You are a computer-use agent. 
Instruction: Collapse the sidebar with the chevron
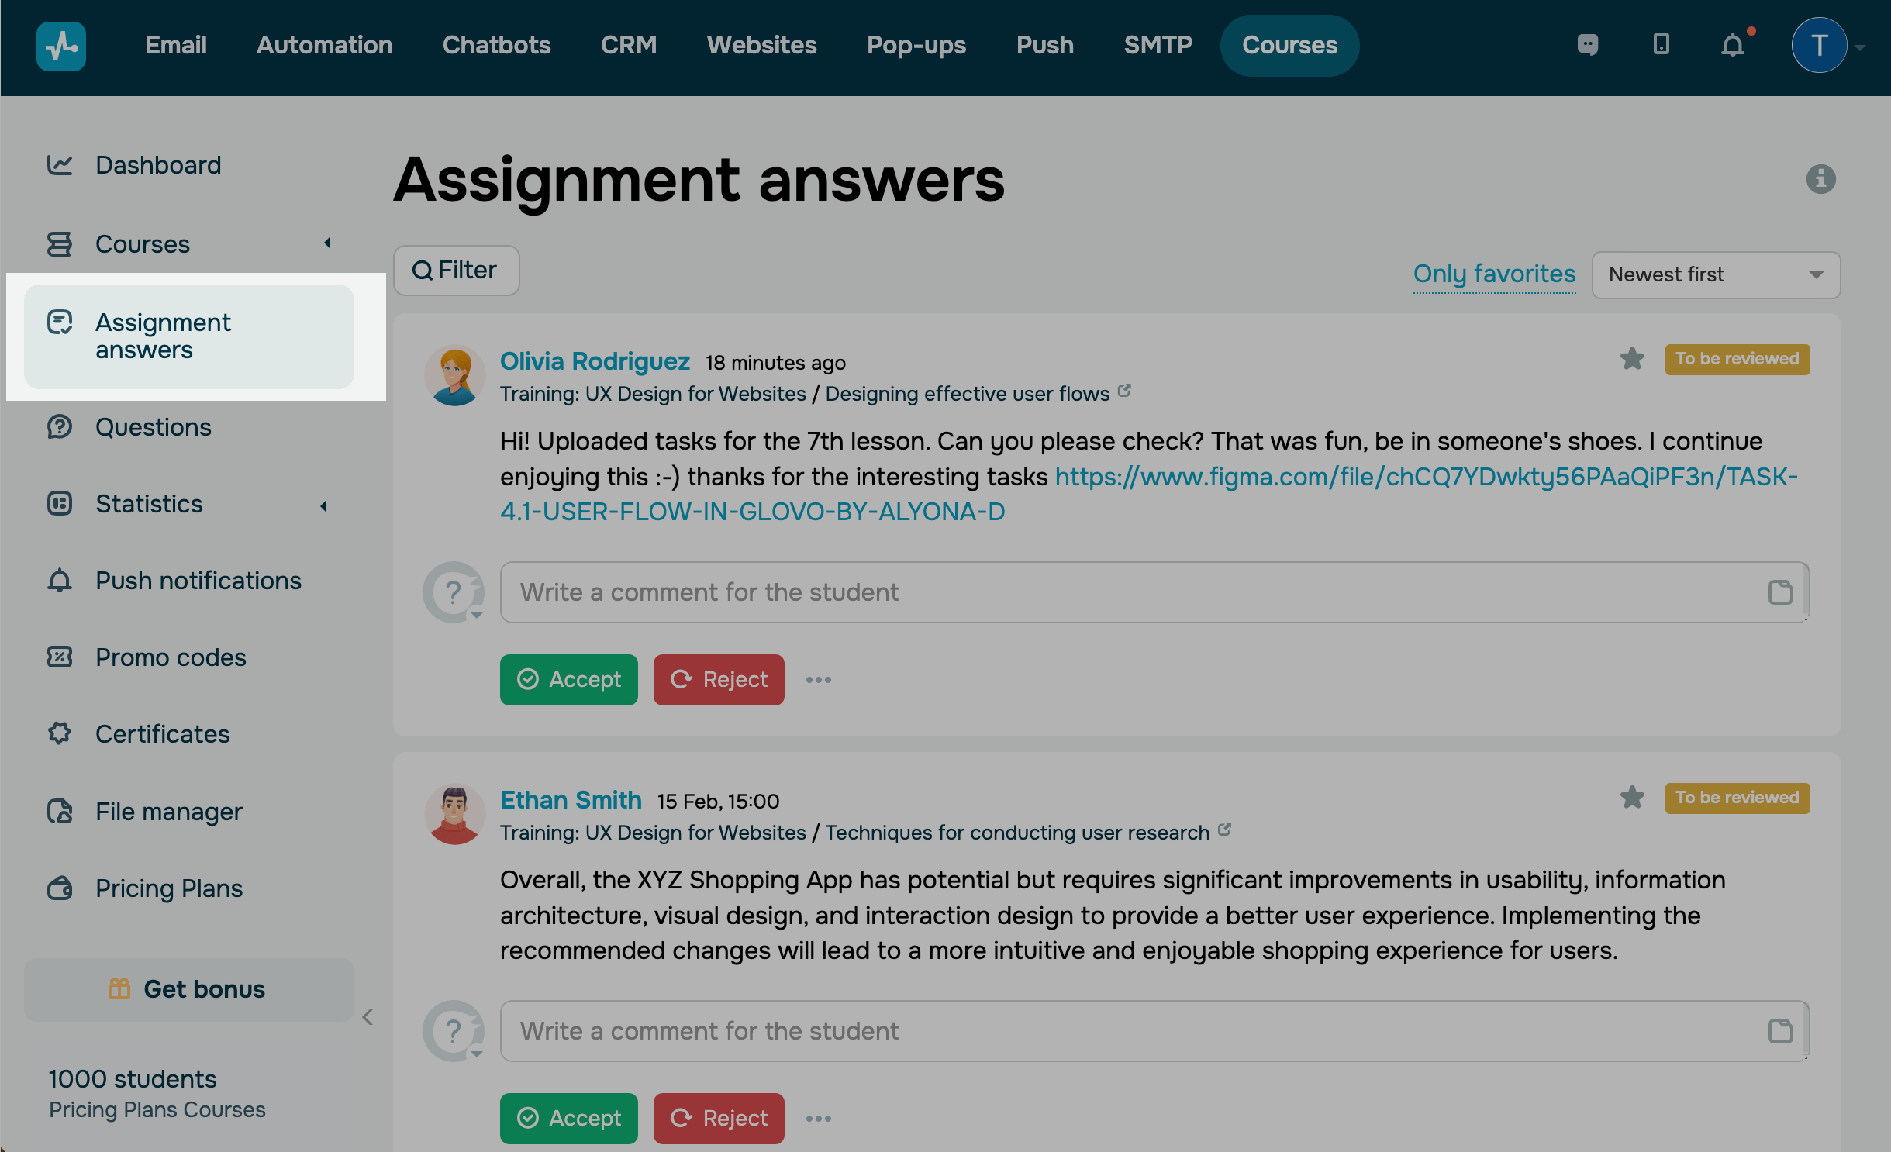click(368, 1017)
